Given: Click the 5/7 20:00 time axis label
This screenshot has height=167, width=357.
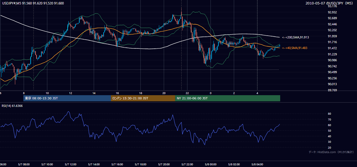Looking at the screenshot, I should coord(164,164).
